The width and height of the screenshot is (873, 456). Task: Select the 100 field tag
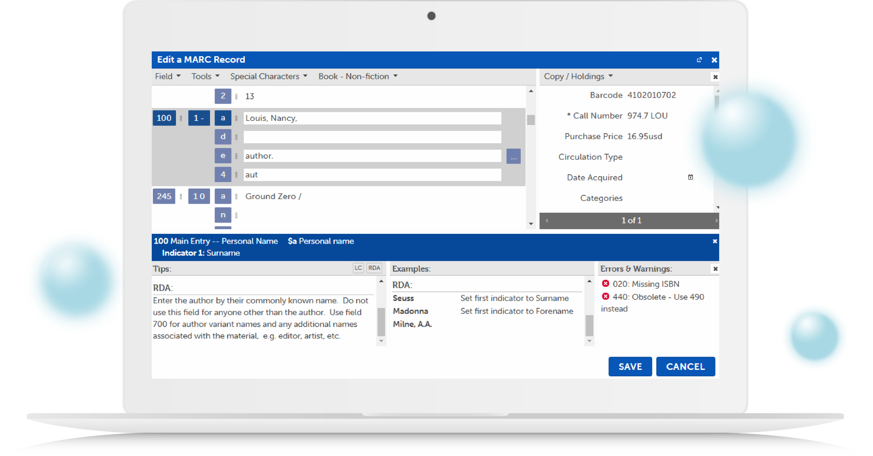pyautogui.click(x=164, y=118)
